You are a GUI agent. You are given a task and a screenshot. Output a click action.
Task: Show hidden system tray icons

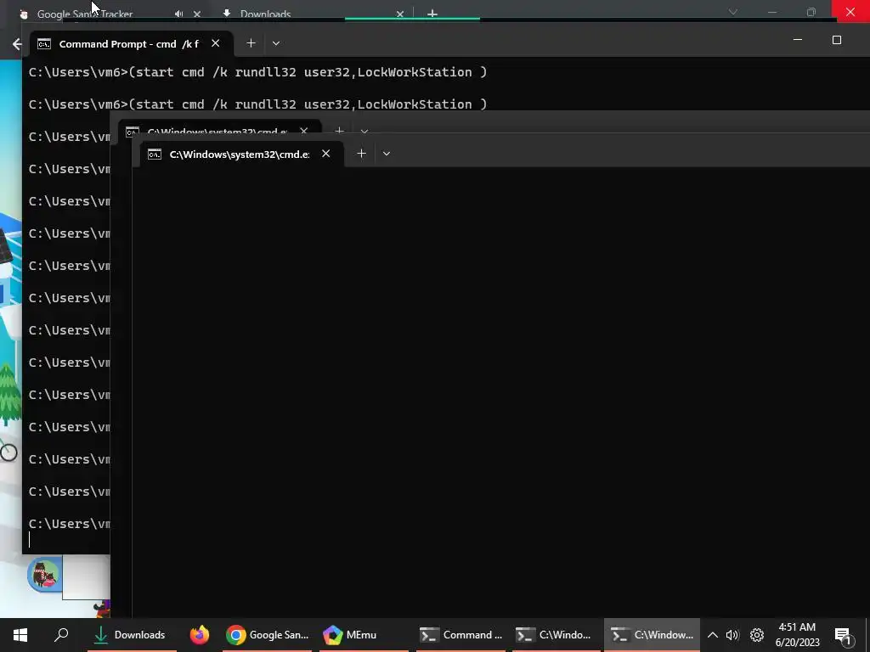[713, 635]
